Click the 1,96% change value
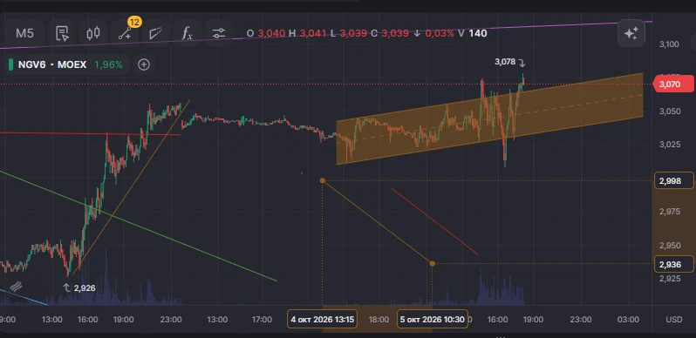The width and height of the screenshot is (696, 338). point(108,64)
